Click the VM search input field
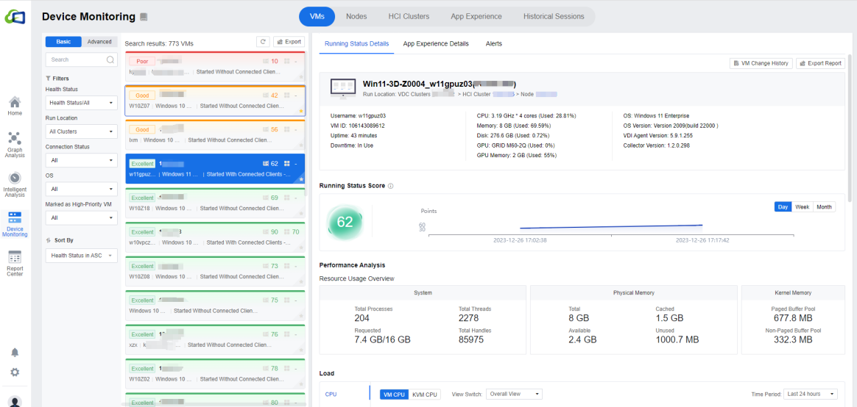Viewport: 857px width, 407px height. 77,60
